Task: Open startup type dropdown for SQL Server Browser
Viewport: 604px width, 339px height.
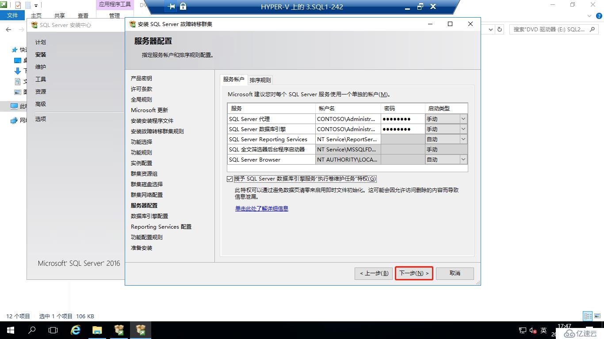Action: (463, 159)
